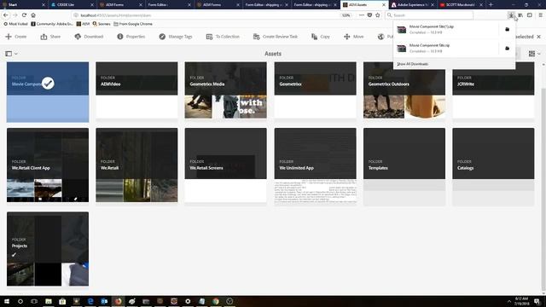Click the Publish globe icon
Screen dimensions: 546x307
click(381, 37)
